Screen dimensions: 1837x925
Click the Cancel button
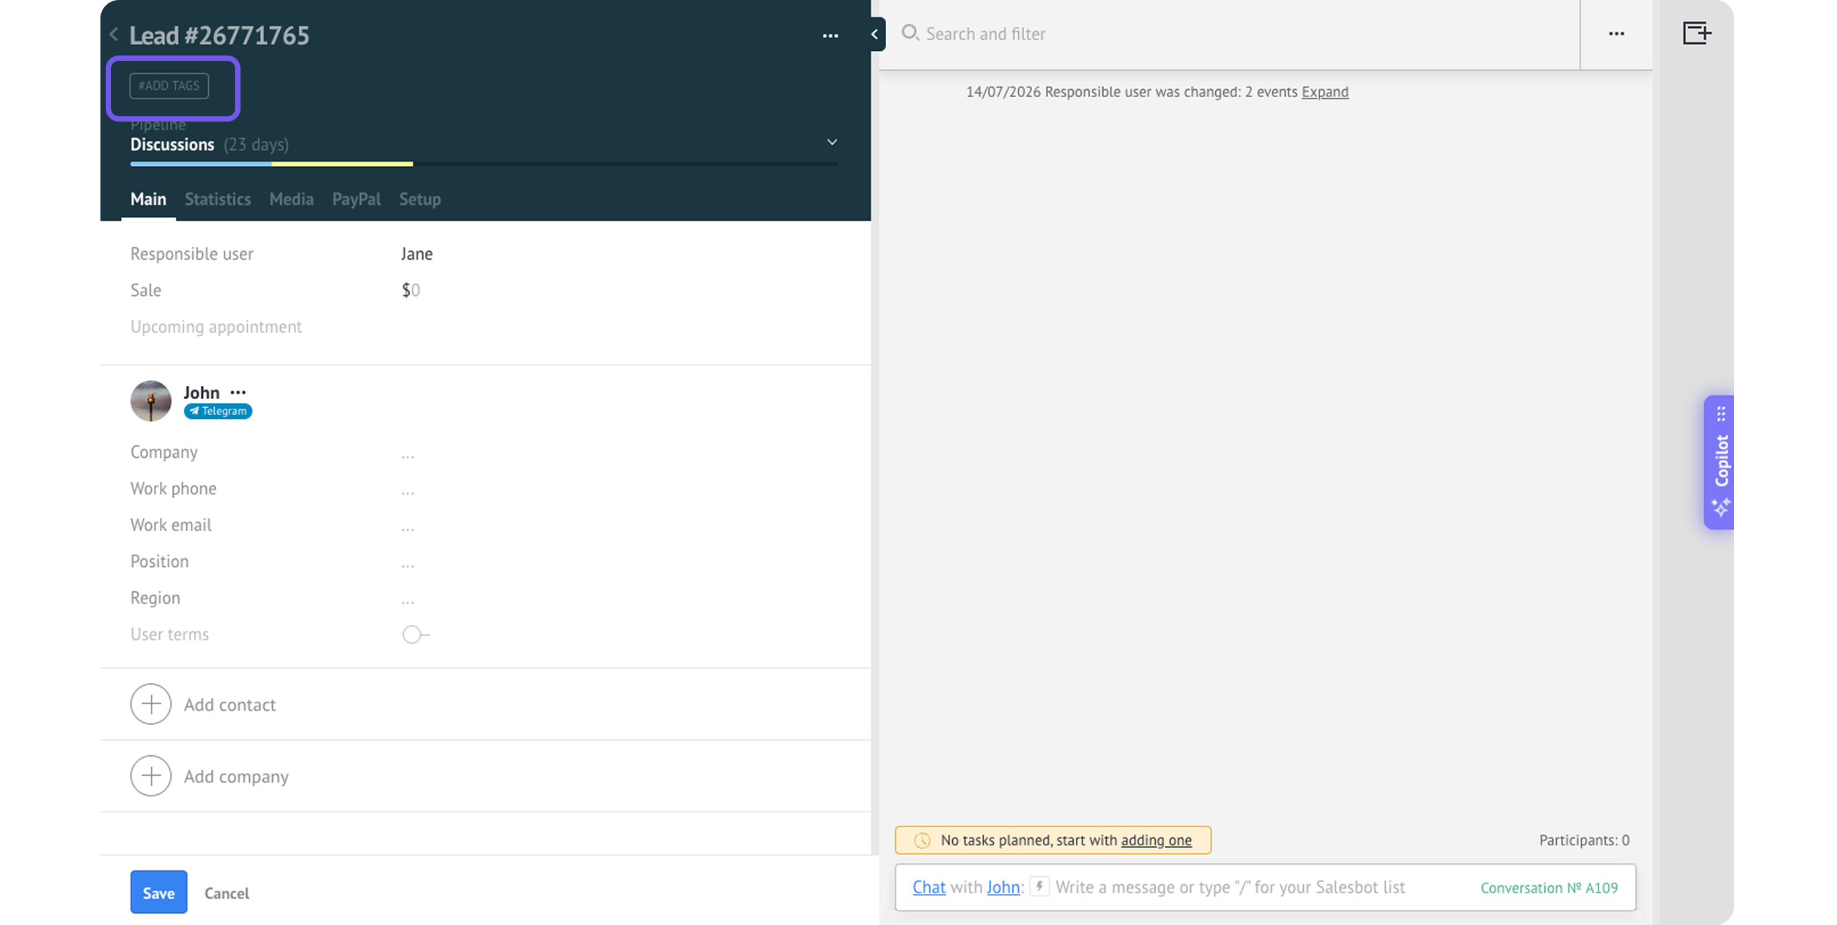click(x=227, y=893)
